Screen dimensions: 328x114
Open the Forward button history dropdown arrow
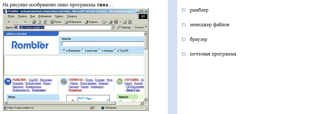tap(29, 22)
